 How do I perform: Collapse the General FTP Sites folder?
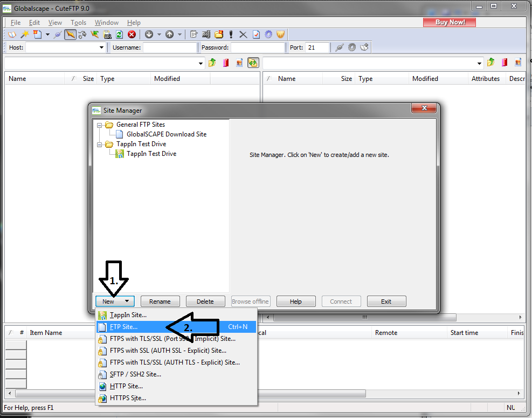(99, 125)
